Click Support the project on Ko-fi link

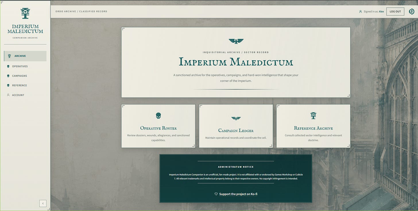tap(238, 194)
